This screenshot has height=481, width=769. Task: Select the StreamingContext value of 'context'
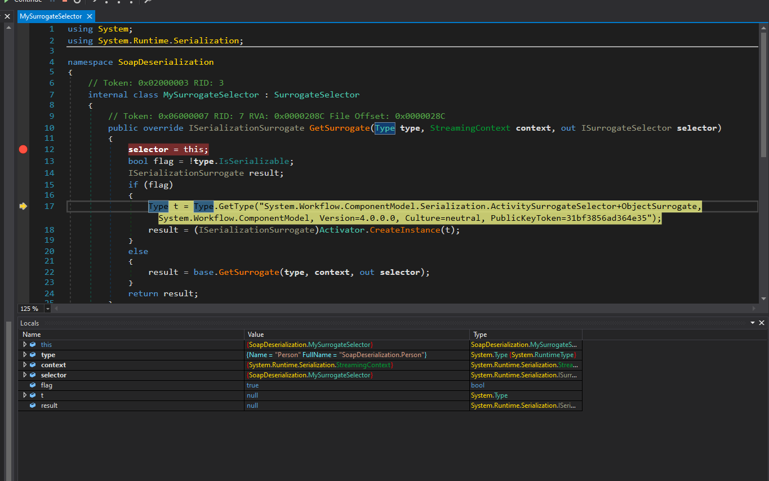[x=319, y=365]
